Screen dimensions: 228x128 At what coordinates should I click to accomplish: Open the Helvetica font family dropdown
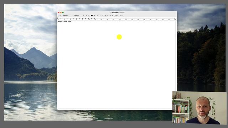[67, 16]
